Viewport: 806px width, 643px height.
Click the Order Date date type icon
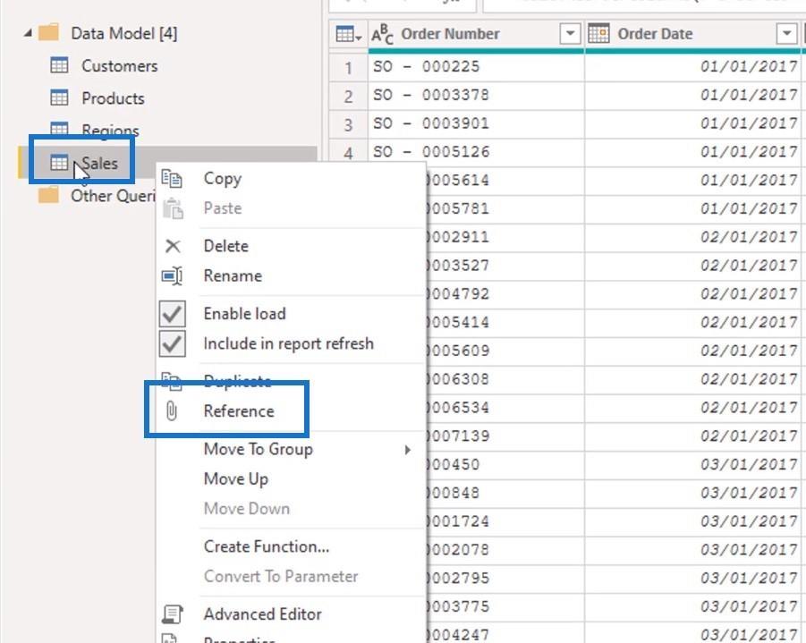point(598,34)
